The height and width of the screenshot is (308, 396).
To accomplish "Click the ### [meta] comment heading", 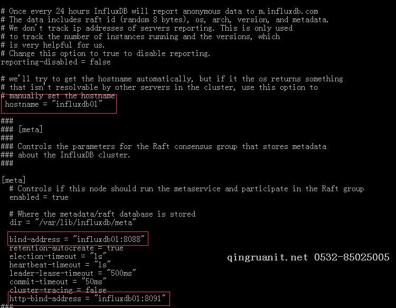I will point(22,129).
